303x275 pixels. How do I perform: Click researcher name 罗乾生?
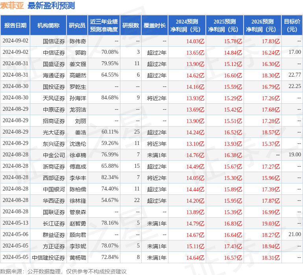pyautogui.click(x=78, y=87)
